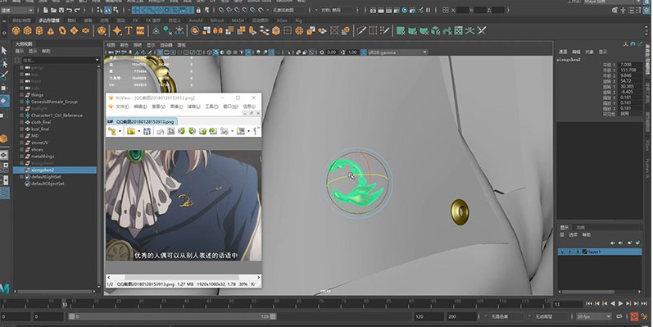Click the Multi-Cut tool shelf icon
This screenshot has width=653, height=327.
click(x=361, y=30)
